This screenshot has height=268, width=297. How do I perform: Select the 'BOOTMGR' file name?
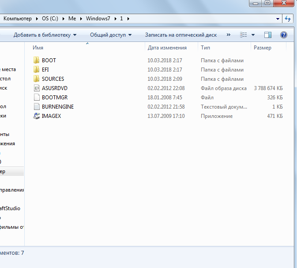click(55, 98)
